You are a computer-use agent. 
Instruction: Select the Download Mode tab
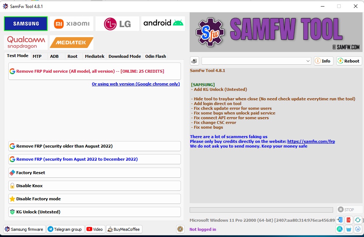tap(125, 56)
